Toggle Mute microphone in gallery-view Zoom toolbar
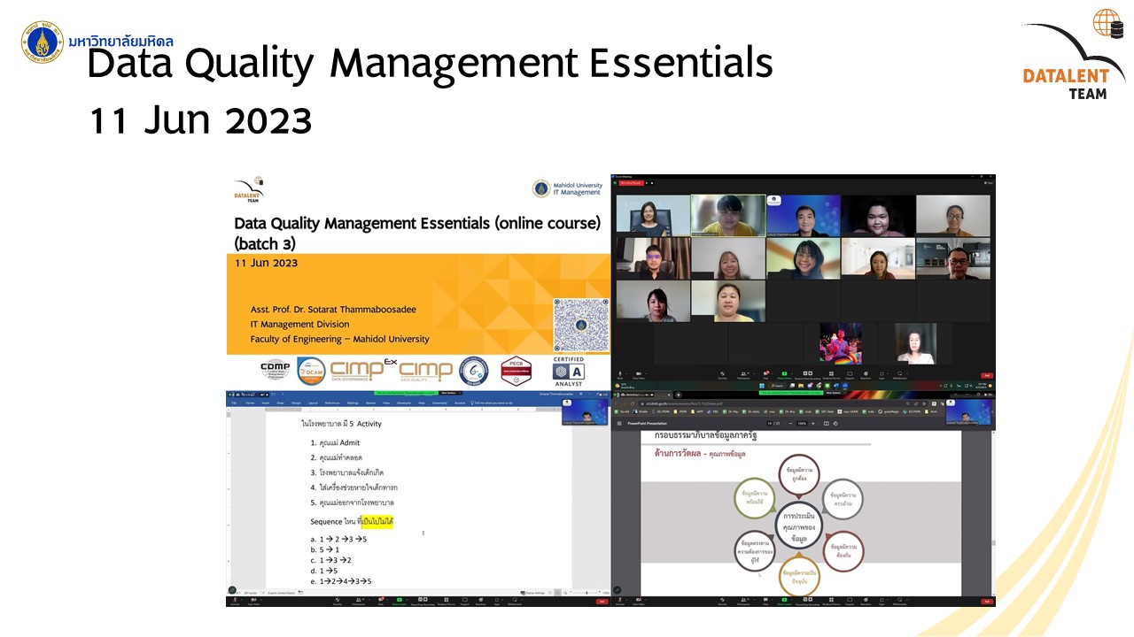 coord(619,375)
